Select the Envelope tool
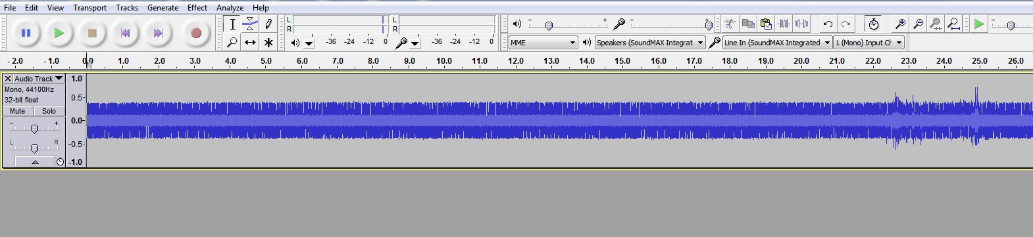This screenshot has height=237, width=1033. [x=250, y=24]
